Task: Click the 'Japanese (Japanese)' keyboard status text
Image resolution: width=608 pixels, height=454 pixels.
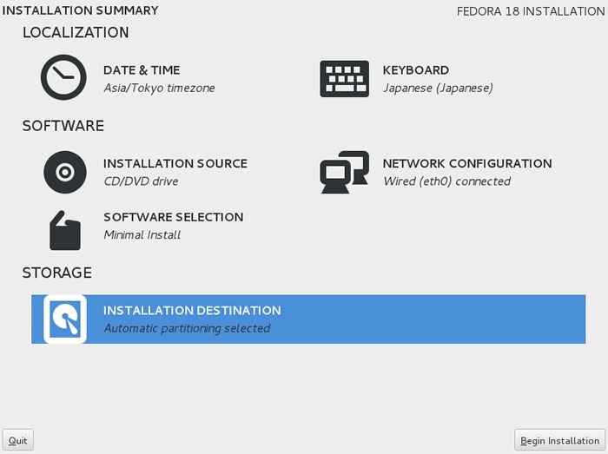Action: (x=438, y=88)
